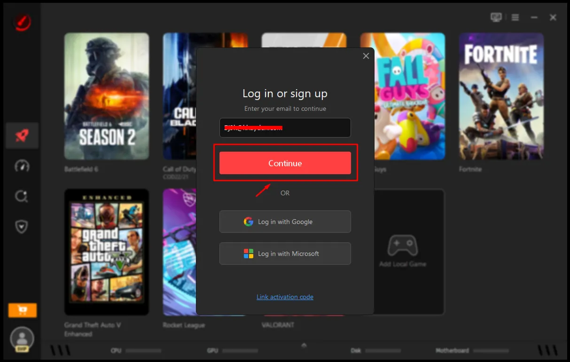The height and width of the screenshot is (362, 570).
Task: Open the Link activation code link
Action: [285, 297]
